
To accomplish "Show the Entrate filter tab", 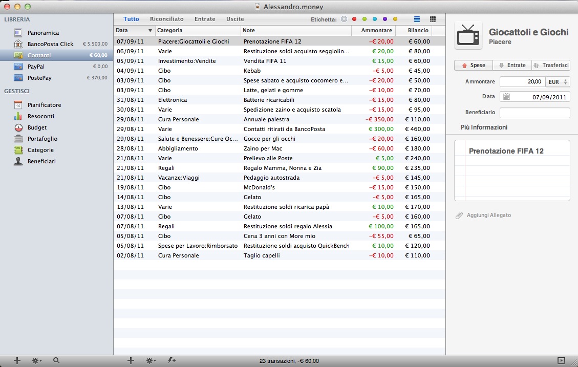I will pos(205,19).
